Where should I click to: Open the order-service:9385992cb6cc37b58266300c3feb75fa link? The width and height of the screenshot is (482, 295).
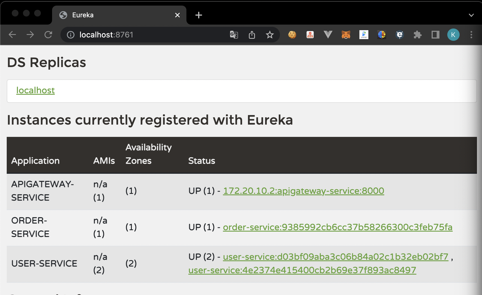(338, 227)
